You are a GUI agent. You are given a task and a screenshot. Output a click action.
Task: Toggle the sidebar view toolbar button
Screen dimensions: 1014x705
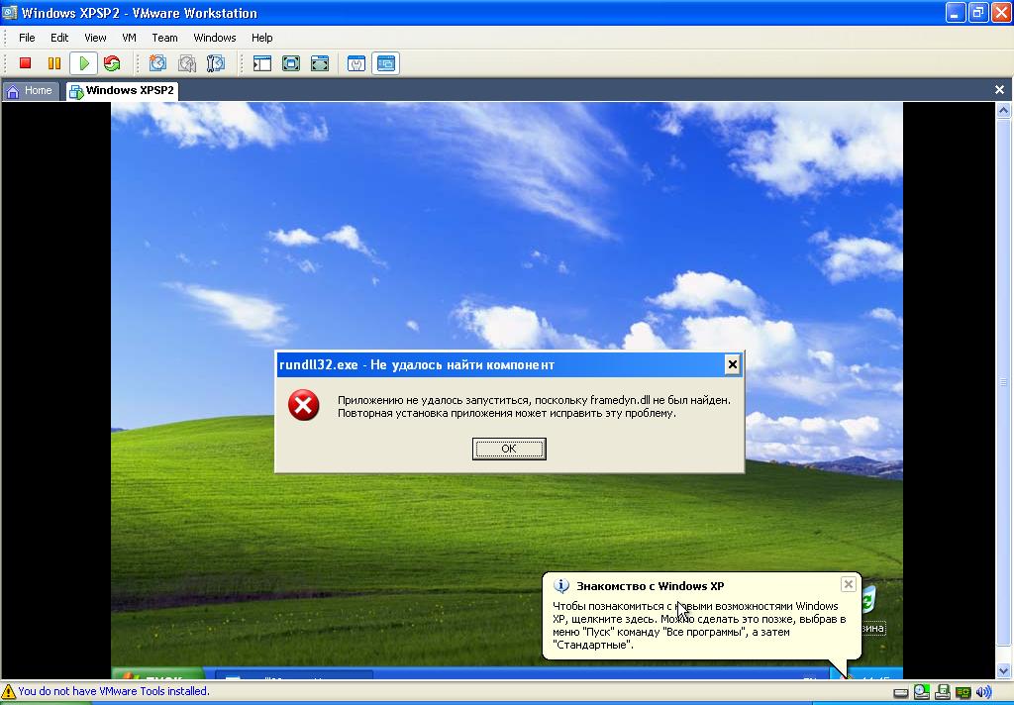click(x=262, y=63)
